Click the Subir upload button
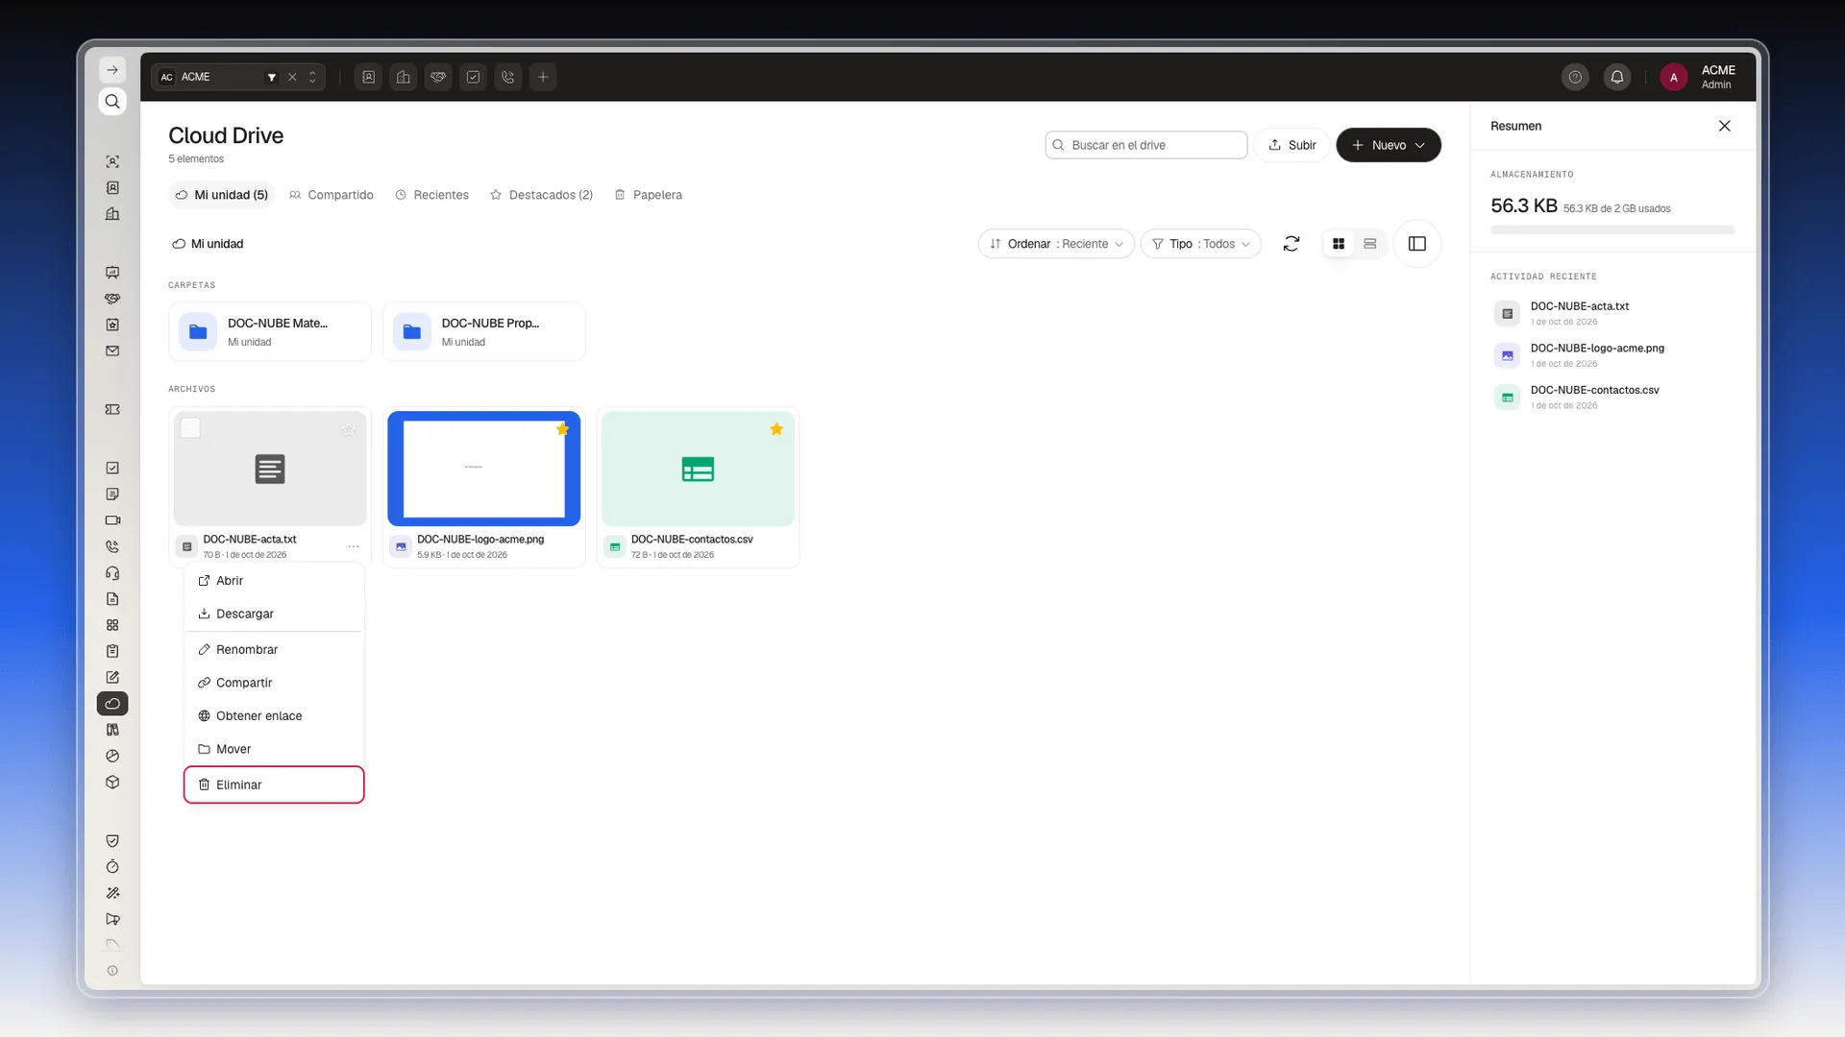This screenshot has width=1845, height=1037. point(1292,145)
